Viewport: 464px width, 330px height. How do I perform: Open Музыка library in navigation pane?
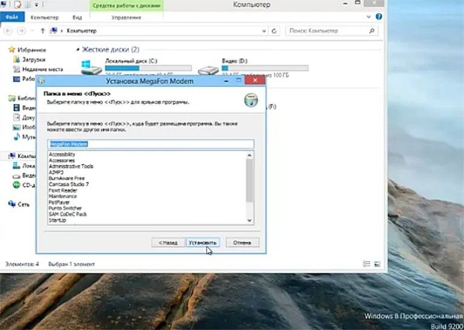point(25,137)
